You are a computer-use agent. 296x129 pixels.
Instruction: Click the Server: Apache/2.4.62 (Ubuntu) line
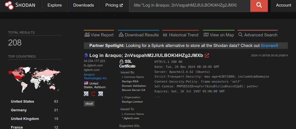click(x=182, y=72)
